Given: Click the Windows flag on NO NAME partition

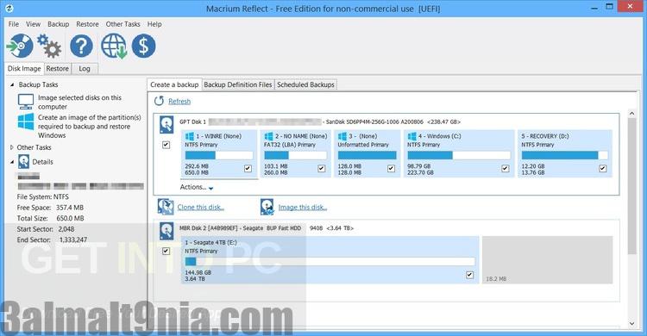Looking at the screenshot, I should [268, 136].
